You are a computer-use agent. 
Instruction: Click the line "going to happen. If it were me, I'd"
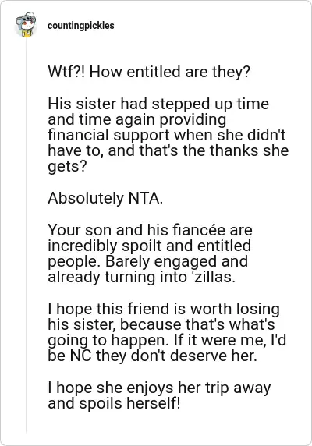click(167, 341)
